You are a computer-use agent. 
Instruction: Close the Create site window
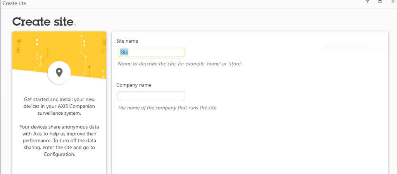tap(392, 2)
